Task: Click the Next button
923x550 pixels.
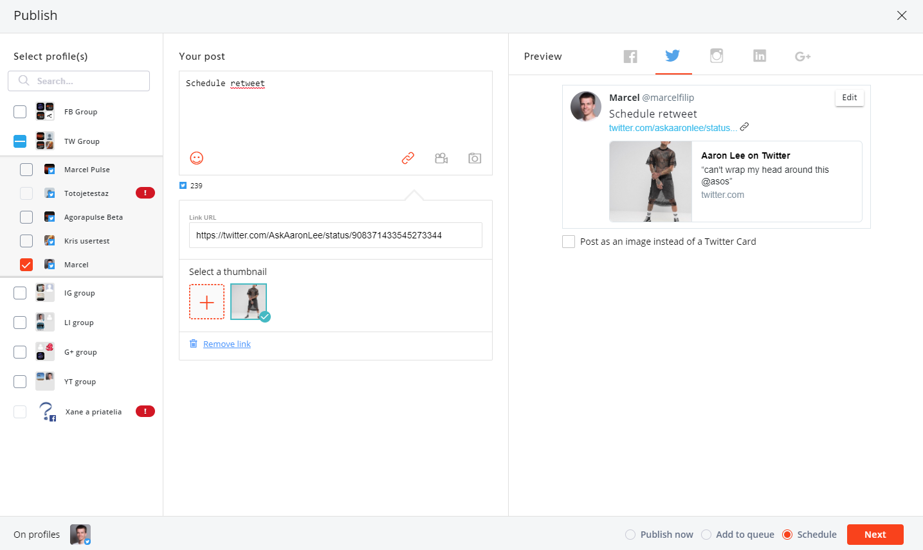Action: click(x=875, y=535)
